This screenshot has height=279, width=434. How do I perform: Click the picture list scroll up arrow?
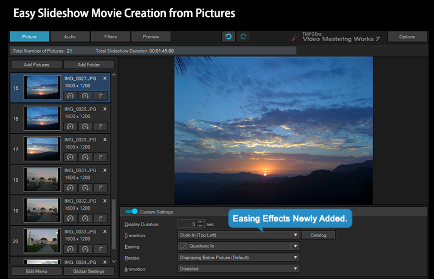[114, 75]
